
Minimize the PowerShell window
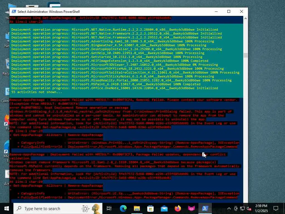[216, 11]
